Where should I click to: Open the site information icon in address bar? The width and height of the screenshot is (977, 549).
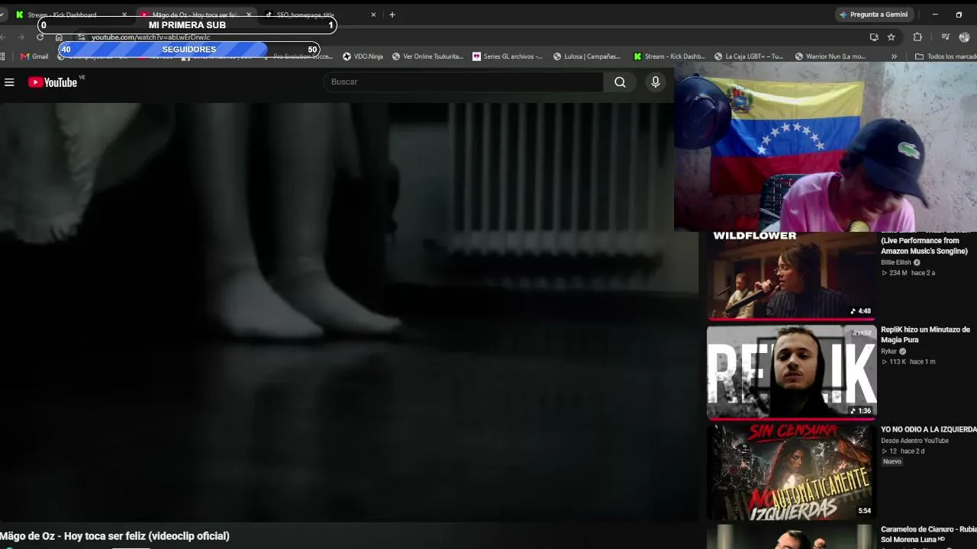click(82, 37)
